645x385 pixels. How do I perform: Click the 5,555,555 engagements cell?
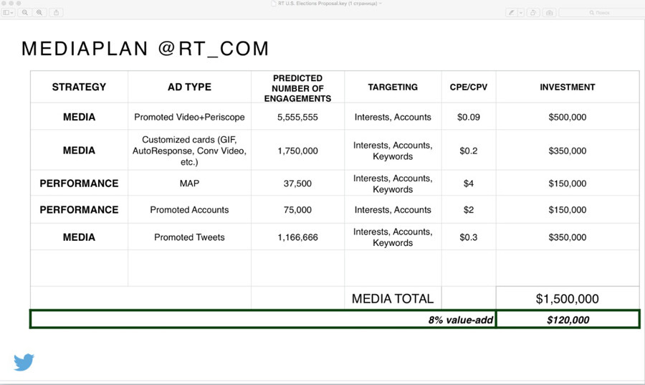297,117
